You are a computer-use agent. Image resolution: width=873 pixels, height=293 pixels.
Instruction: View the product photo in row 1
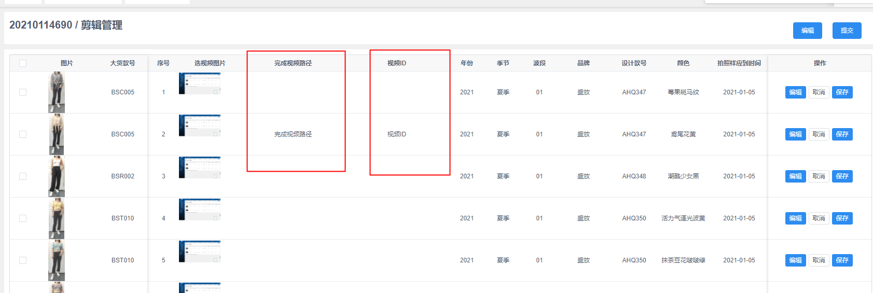click(x=57, y=92)
